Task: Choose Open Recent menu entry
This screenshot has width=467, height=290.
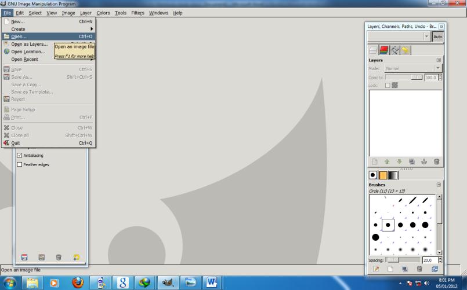Action: pos(49,60)
